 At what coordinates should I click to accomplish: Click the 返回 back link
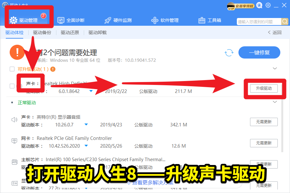275,32
